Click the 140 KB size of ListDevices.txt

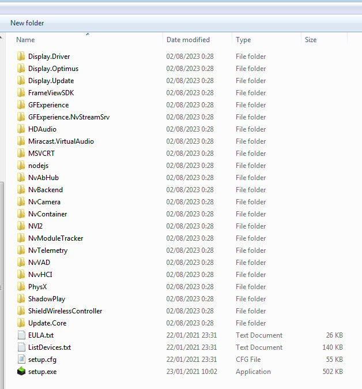coord(333,347)
